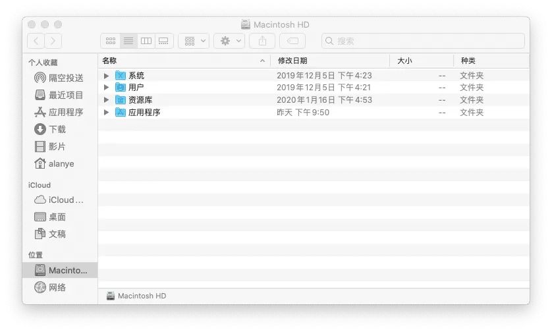This screenshot has width=552, height=332.
Task: Expand the 应用程序 folder disclosure triangle in list
Action: (x=106, y=113)
